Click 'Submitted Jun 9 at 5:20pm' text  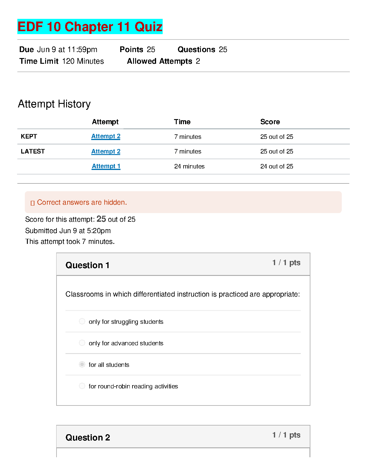pos(68,231)
